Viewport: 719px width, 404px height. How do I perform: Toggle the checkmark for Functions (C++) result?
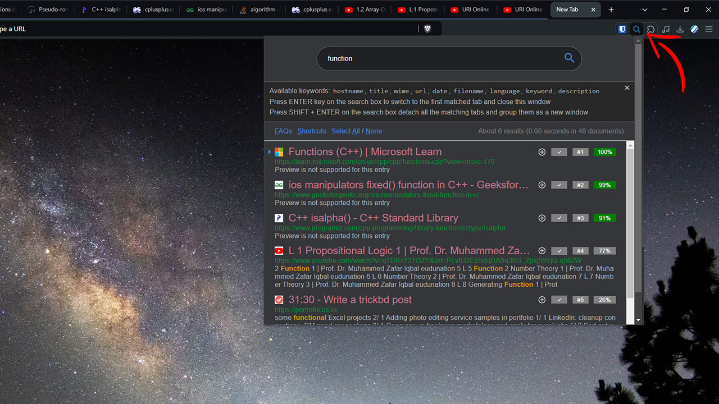coord(559,152)
